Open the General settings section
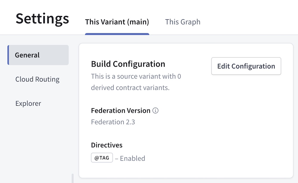298x183 pixels. 27,55
